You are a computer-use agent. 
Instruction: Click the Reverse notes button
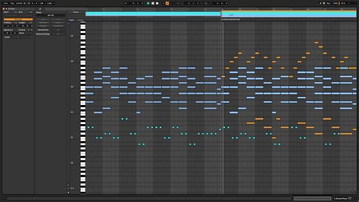(x=43, y=22)
